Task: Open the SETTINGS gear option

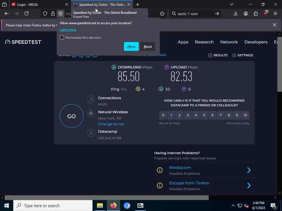Action: [x=242, y=55]
